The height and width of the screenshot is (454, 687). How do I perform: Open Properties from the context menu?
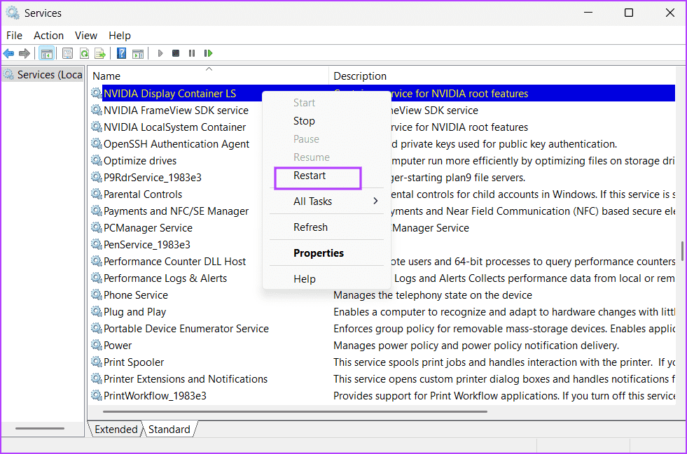pyautogui.click(x=318, y=253)
